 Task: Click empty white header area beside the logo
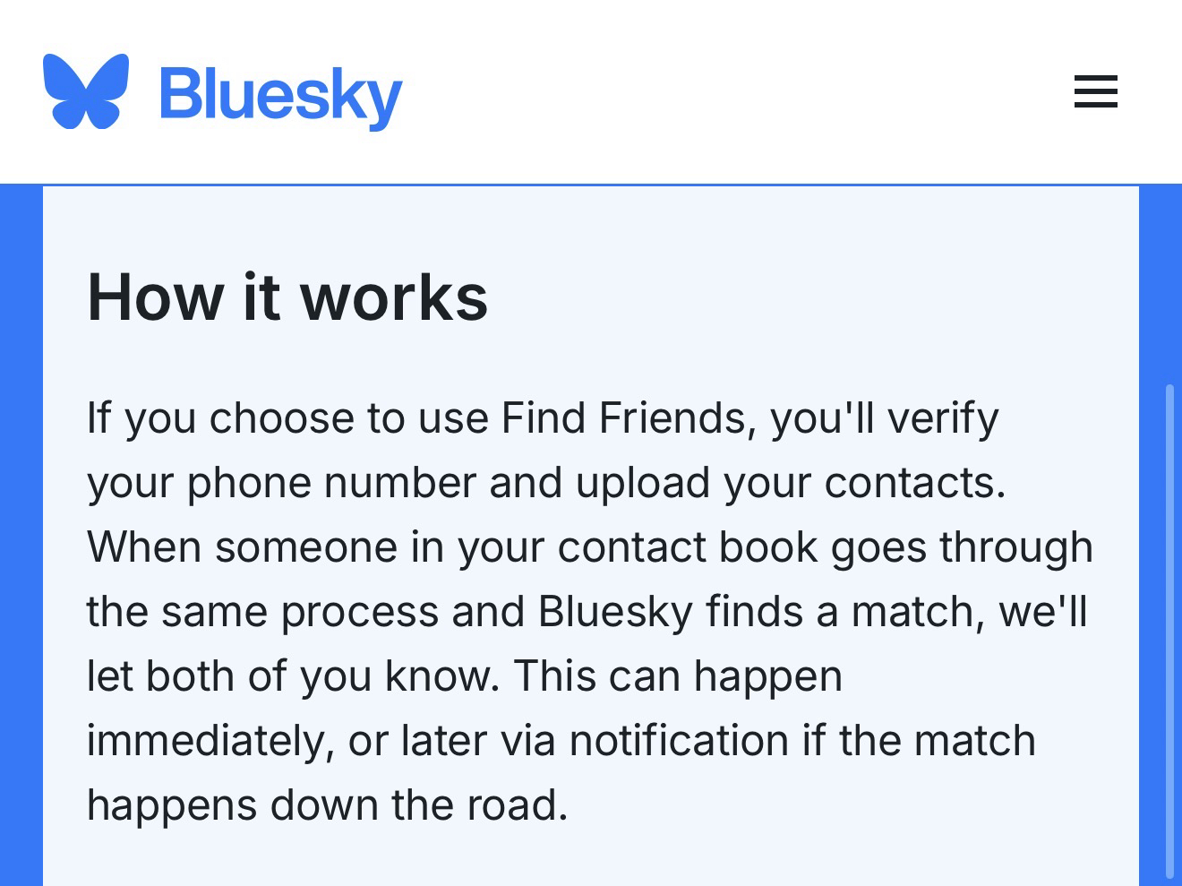pos(716,91)
